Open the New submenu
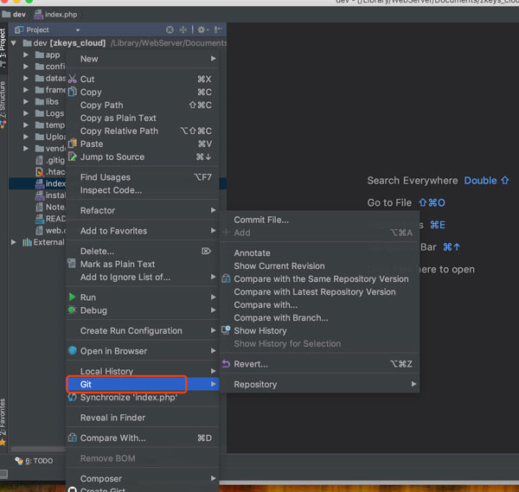The image size is (519, 492). [143, 59]
